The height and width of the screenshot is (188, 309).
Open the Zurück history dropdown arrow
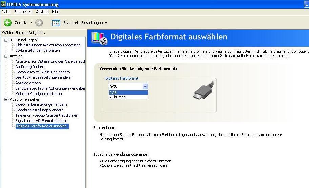pyautogui.click(x=31, y=23)
